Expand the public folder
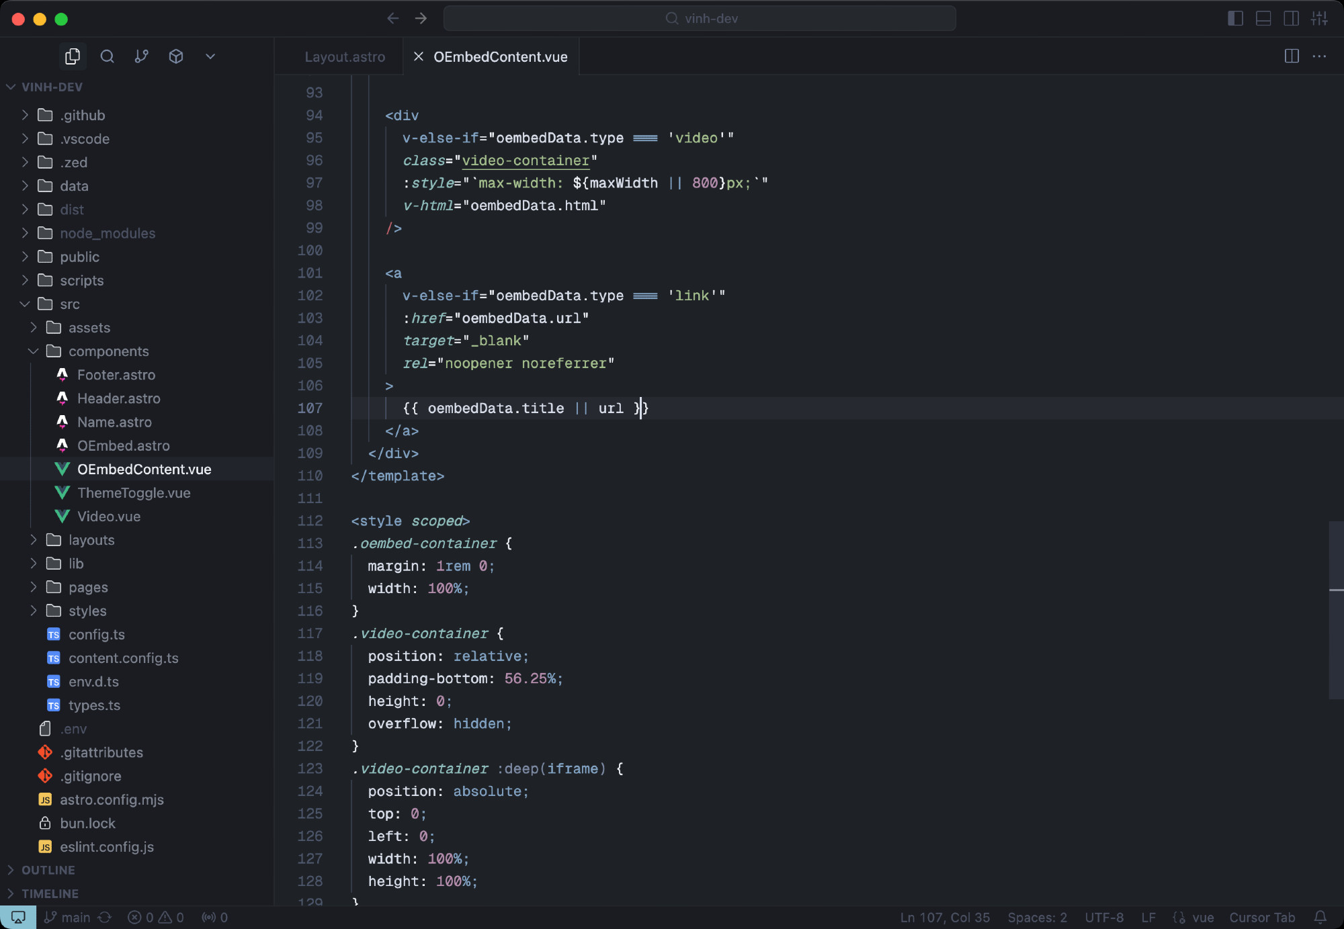The image size is (1344, 929). (x=137, y=257)
